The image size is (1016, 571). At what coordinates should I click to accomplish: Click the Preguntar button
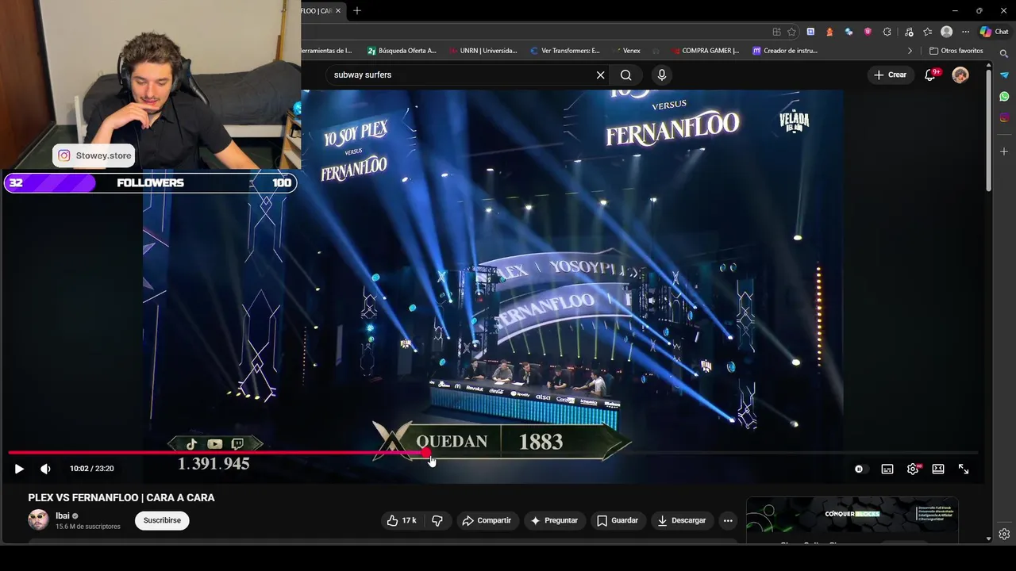[x=554, y=520]
